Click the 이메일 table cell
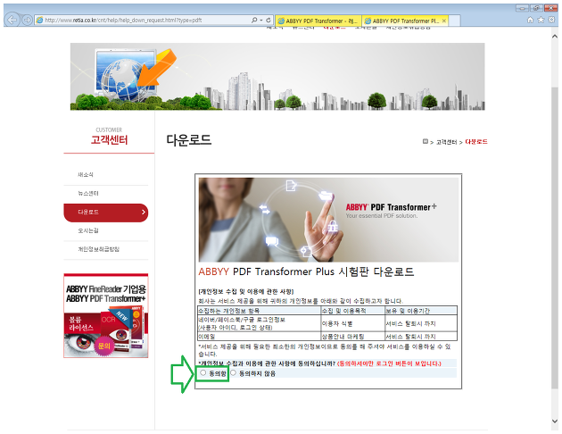Image resolution: width=562 pixels, height=434 pixels. (259, 336)
